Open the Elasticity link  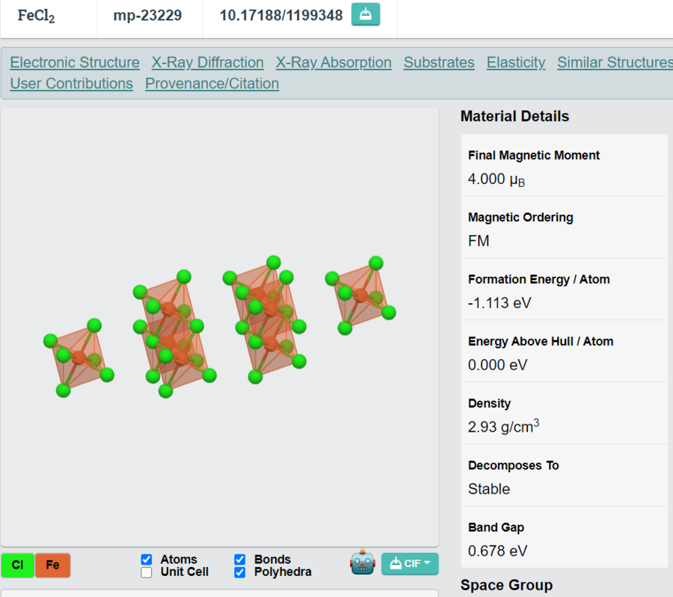tap(516, 63)
